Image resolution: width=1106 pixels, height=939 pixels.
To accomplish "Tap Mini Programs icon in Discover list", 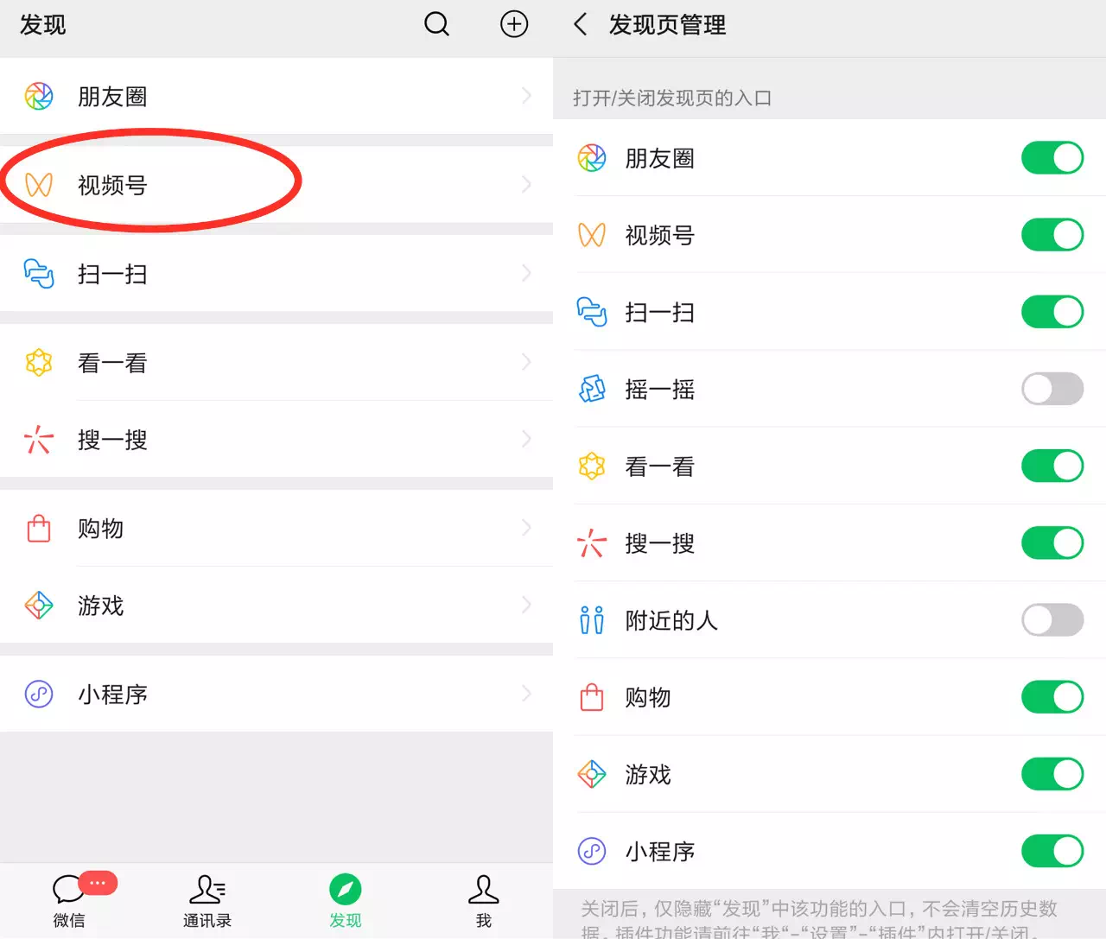I will click(x=39, y=694).
